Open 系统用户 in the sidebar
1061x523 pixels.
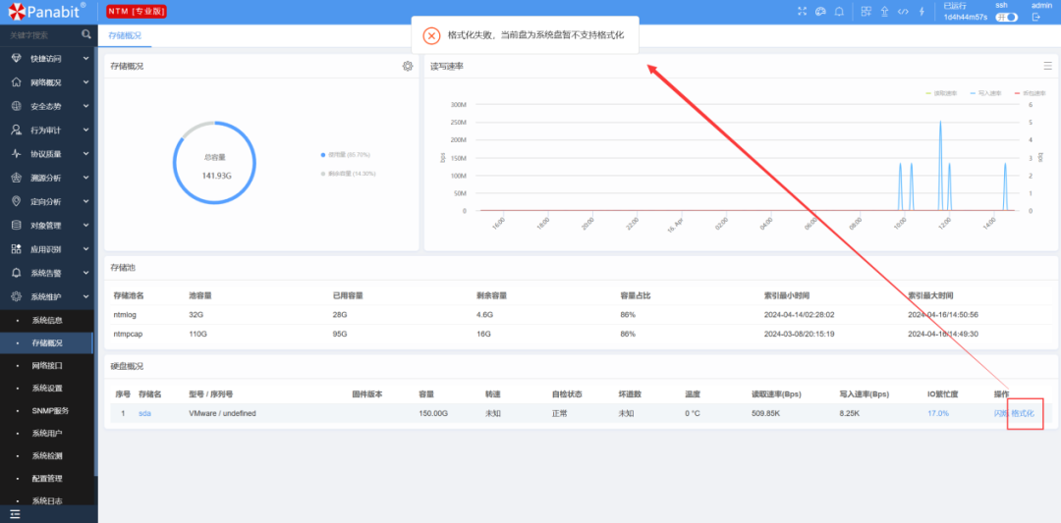(x=47, y=433)
